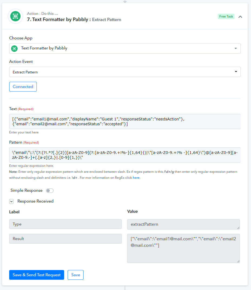Screen dimensions: 251x290
Task: Click the small Text Formatter icon in Choose App field
Action: pyautogui.click(x=14, y=48)
